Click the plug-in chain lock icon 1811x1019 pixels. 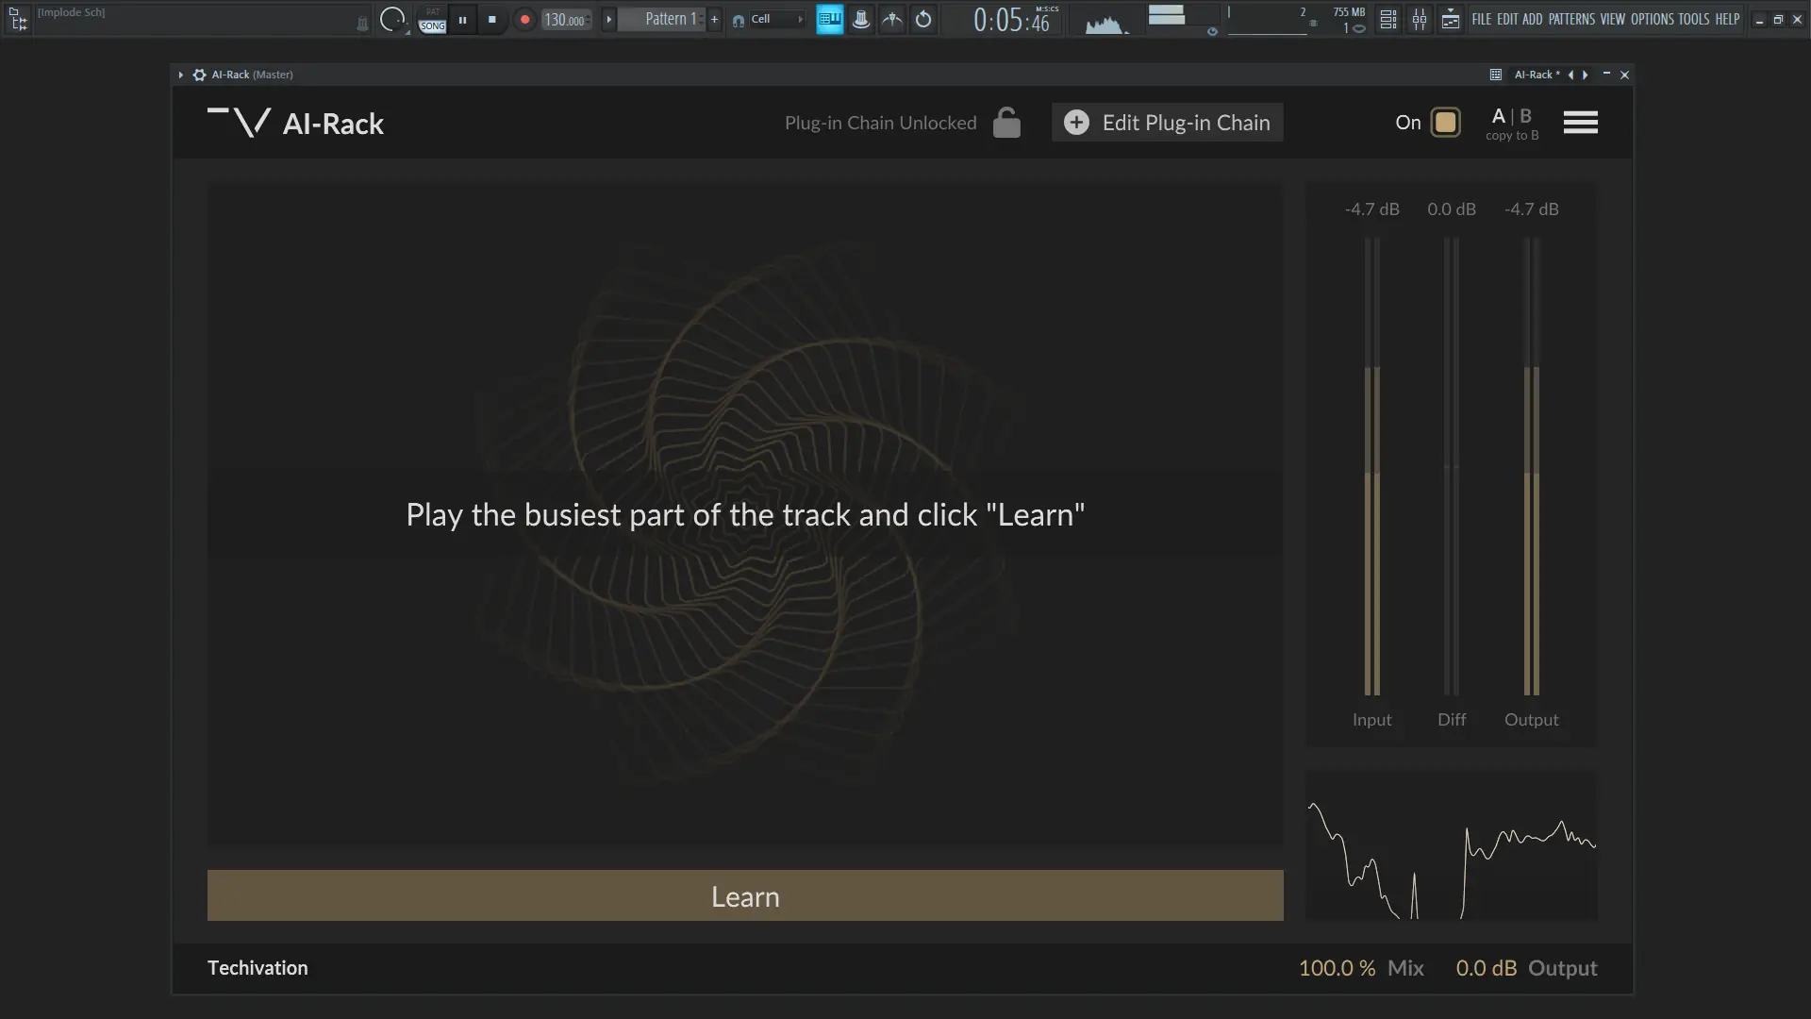point(1006,123)
